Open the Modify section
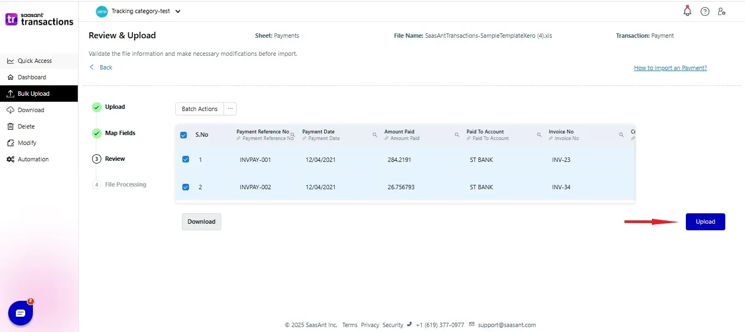The height and width of the screenshot is (332, 745). [27, 143]
